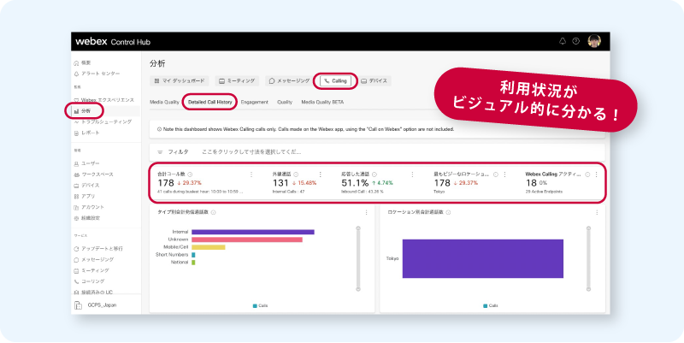Open kebab menu on Webex Calling アクティブ card

tap(596, 174)
